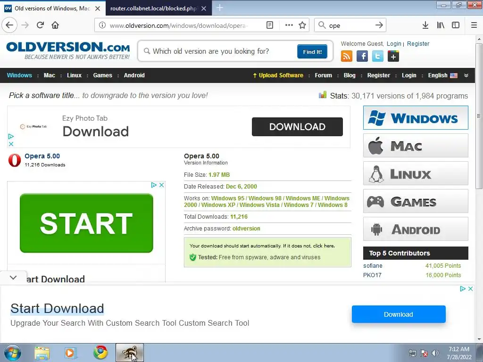483x362 pixels.
Task: Select English language option
Action: [x=442, y=75]
